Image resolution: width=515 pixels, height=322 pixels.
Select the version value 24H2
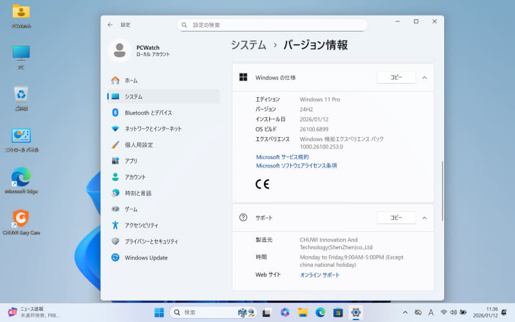306,109
